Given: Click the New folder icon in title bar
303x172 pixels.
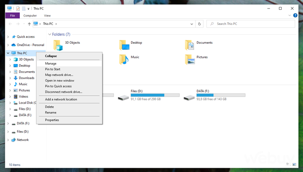Looking at the screenshot, I should (x=24, y=8).
